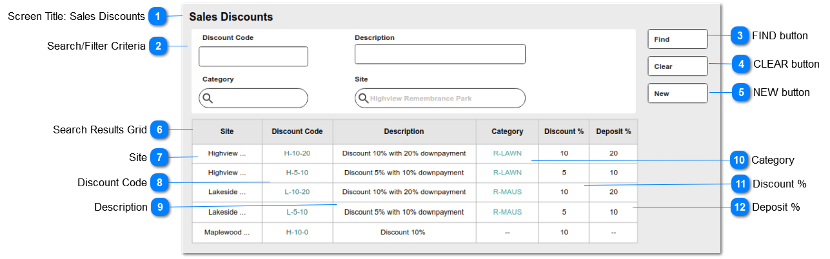Select Deposit % value 10 in L-5-10 row
The height and width of the screenshot is (259, 830).
click(613, 212)
